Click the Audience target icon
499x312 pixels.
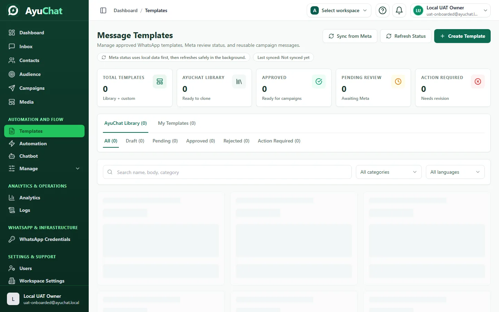[x=12, y=74]
